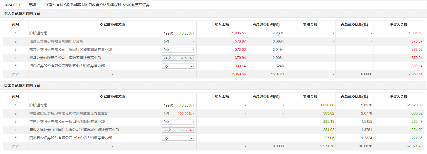Select 招商证券深圳五和大道证券营业部 link

[67, 66]
